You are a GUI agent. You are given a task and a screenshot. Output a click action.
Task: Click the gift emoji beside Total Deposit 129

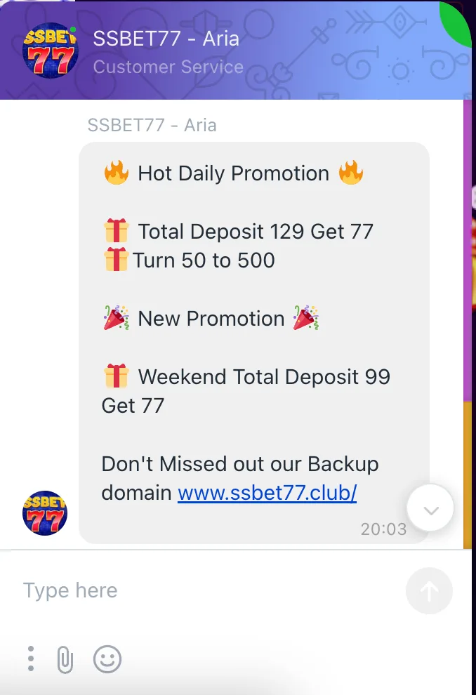coord(116,230)
